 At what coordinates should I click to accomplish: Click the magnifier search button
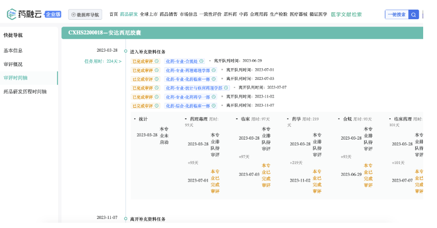(x=414, y=14)
